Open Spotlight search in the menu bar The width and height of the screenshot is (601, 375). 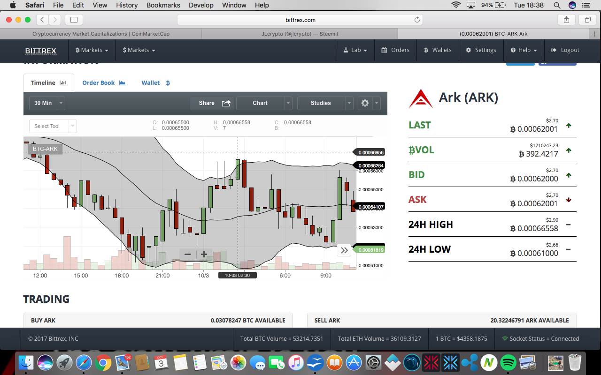[557, 5]
